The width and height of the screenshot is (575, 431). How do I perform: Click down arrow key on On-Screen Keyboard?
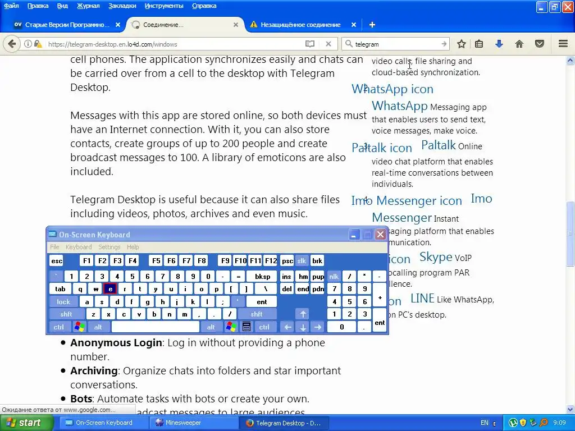pyautogui.click(x=303, y=327)
